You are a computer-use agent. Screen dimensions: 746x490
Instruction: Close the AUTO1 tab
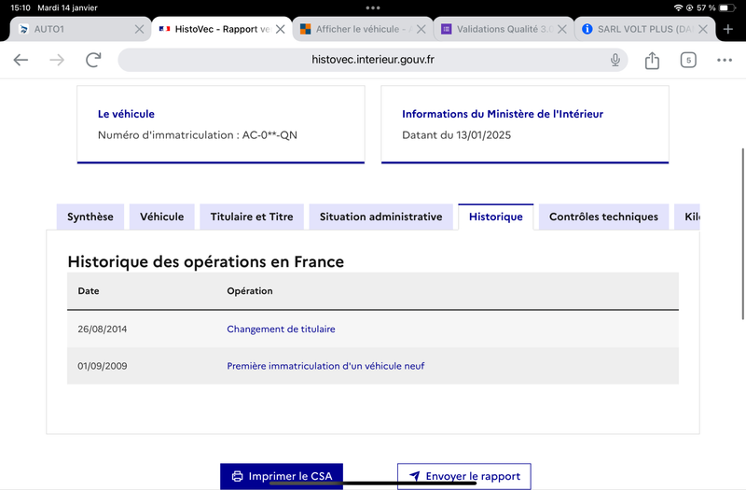pos(139,29)
